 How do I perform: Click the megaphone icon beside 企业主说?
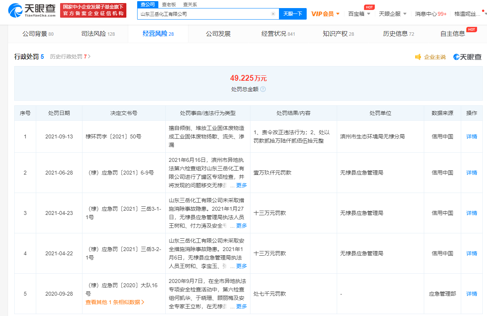click(418, 57)
